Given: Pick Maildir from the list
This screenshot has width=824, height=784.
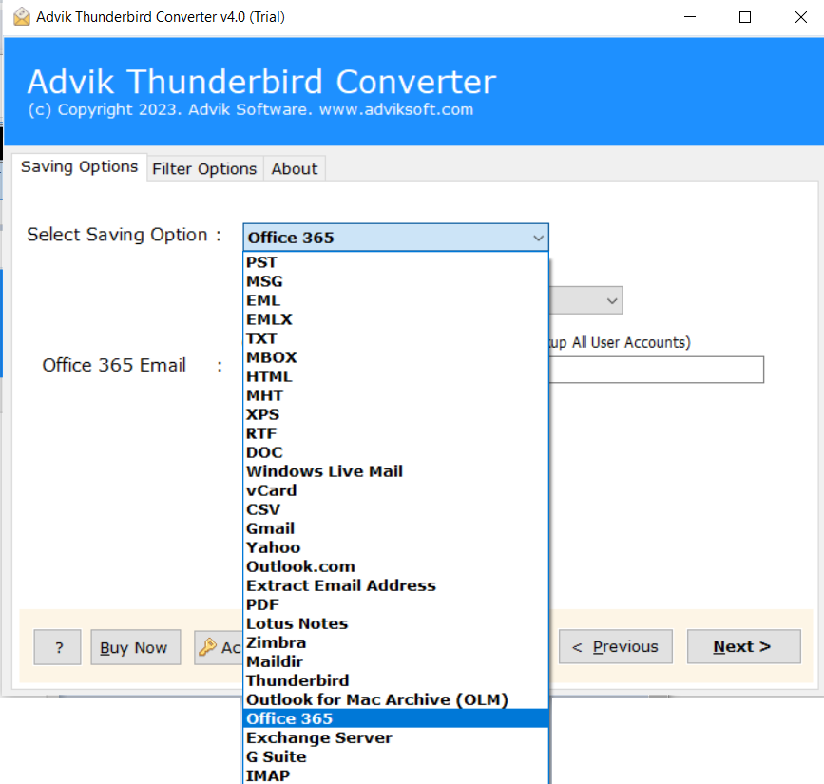Looking at the screenshot, I should coord(395,661).
